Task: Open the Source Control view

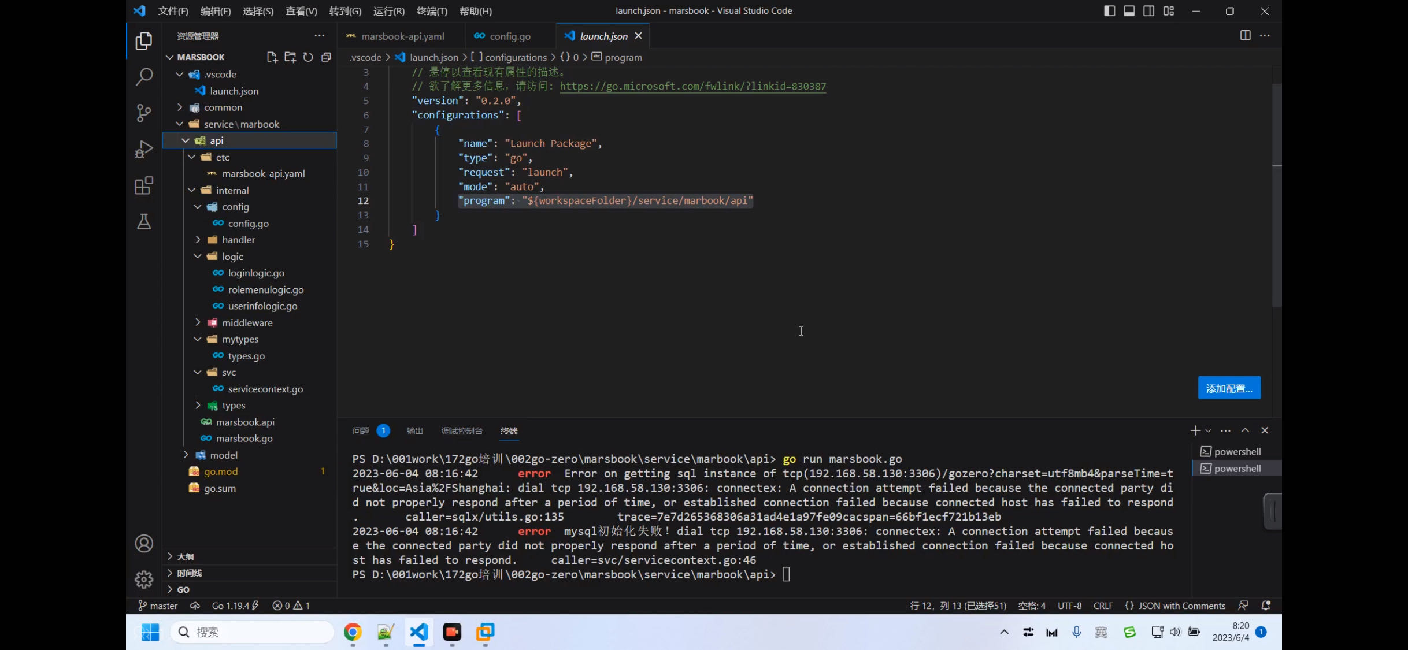Action: (x=144, y=113)
